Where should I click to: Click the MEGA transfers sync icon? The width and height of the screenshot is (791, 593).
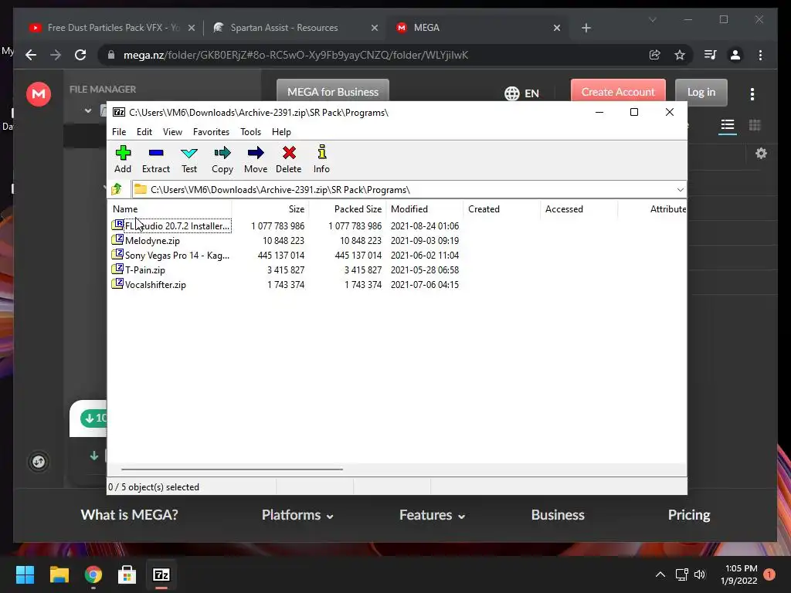pyautogui.click(x=39, y=462)
